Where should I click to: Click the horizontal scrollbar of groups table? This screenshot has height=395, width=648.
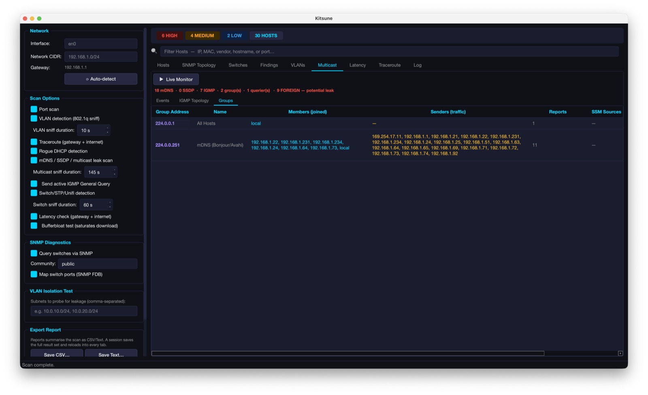(x=348, y=353)
